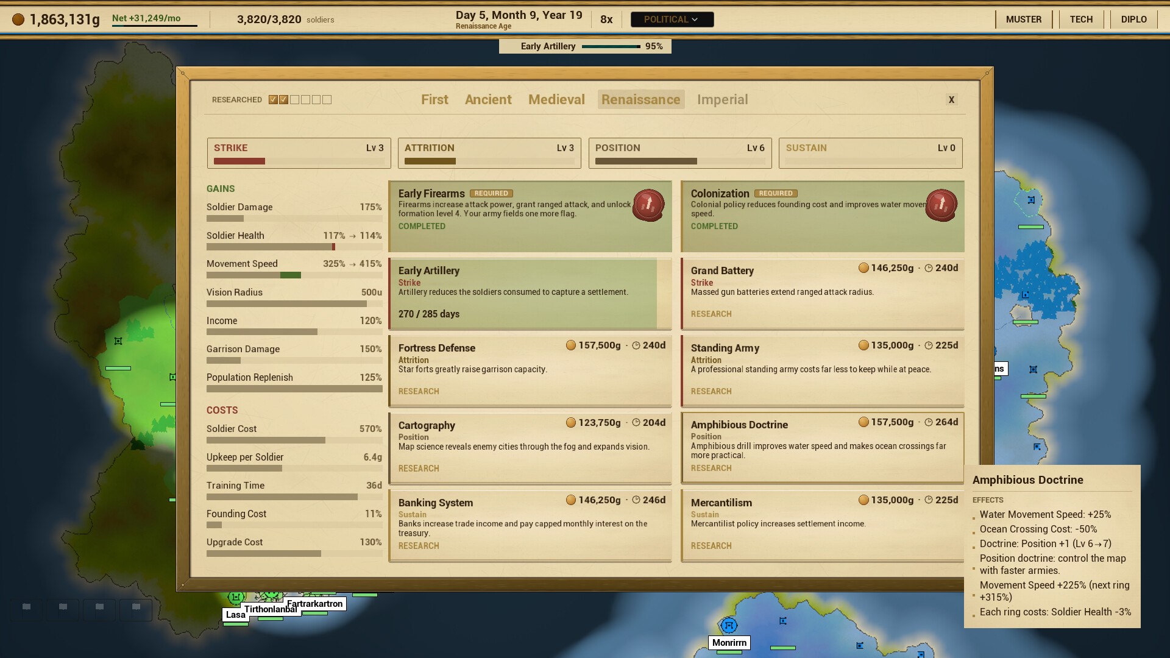Switch to the Medieval age tab
Screen dimensions: 1170x658
556,99
